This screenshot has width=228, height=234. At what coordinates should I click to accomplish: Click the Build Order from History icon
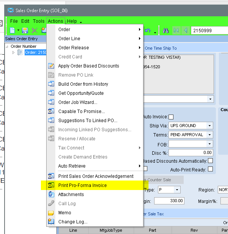pos(51,84)
